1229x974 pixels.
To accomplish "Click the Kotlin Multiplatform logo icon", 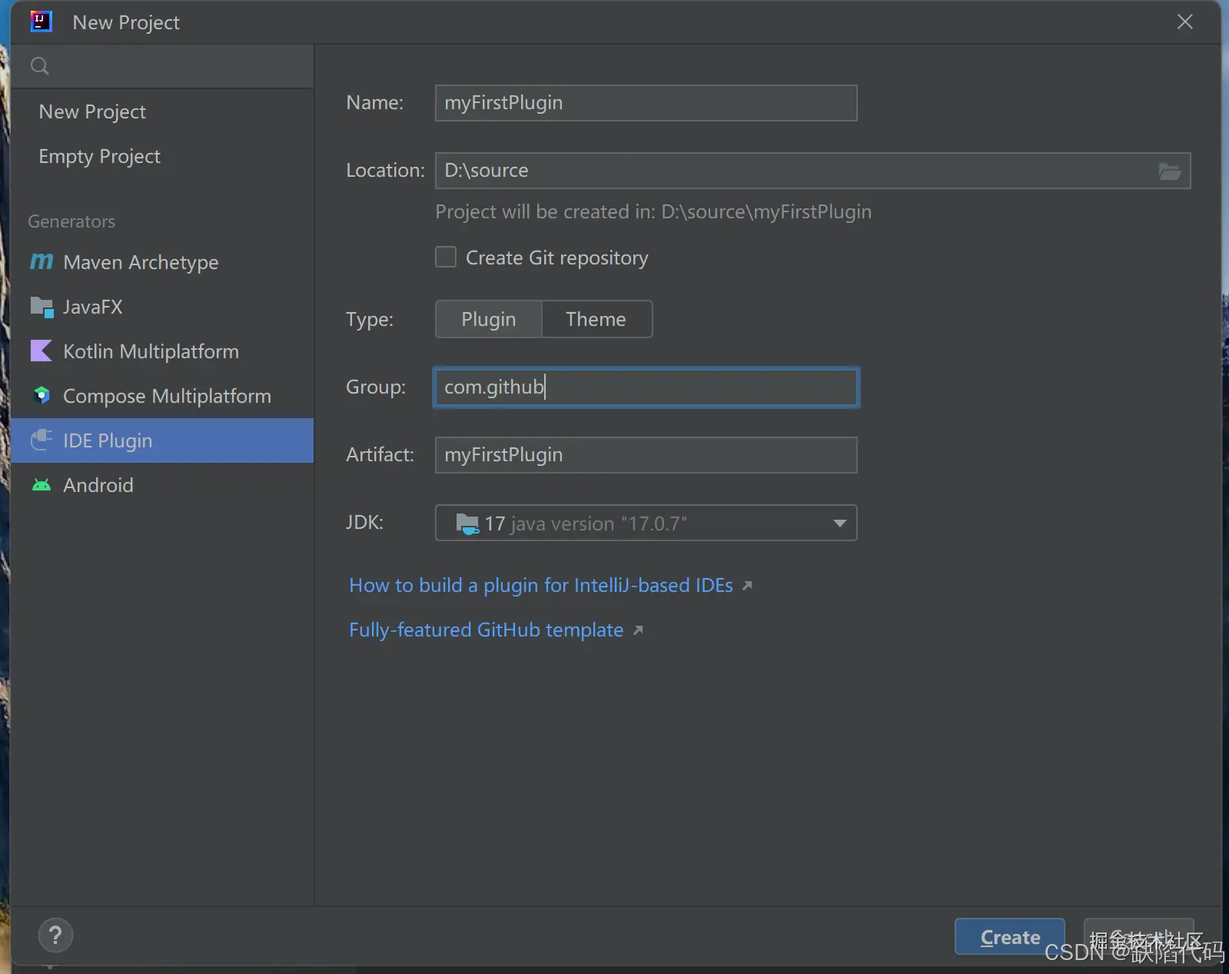I will (x=42, y=351).
